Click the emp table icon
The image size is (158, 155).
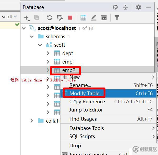coord(57,62)
